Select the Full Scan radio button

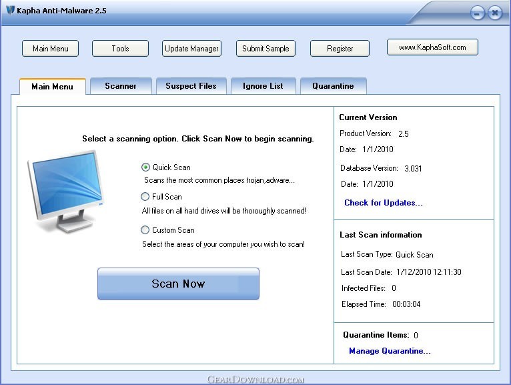pos(145,197)
